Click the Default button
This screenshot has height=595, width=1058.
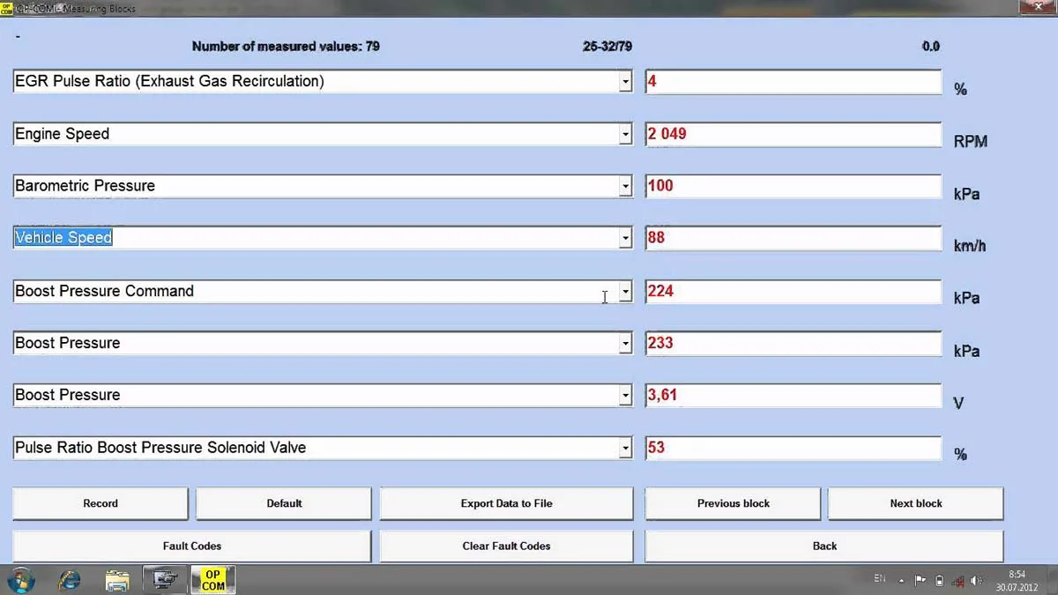tap(284, 503)
